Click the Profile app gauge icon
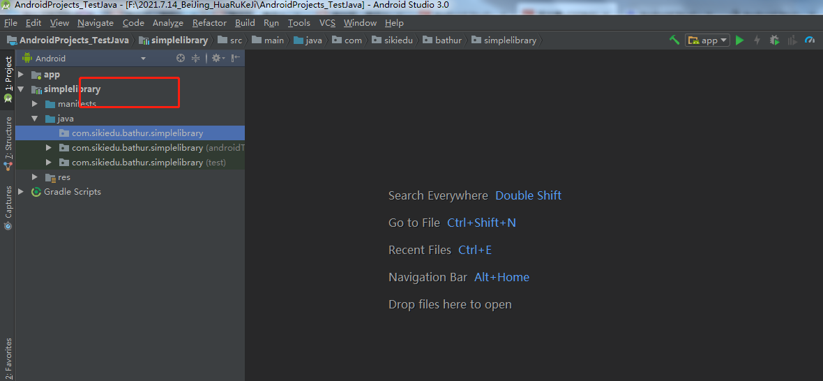 [x=810, y=40]
